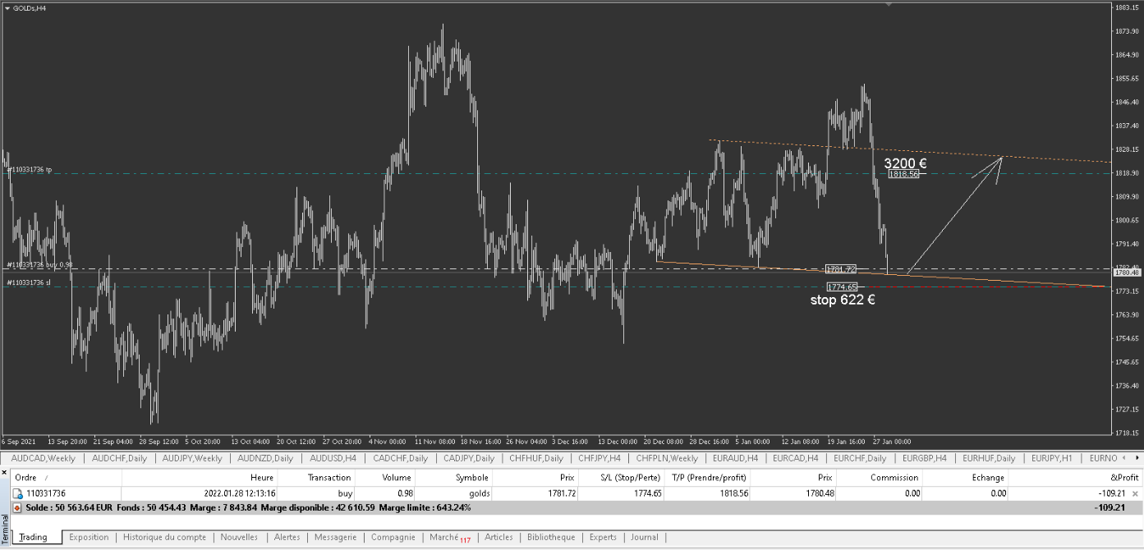Screen dimensions: 1144x550
Task: Open the Marché tab
Action: tap(448, 538)
